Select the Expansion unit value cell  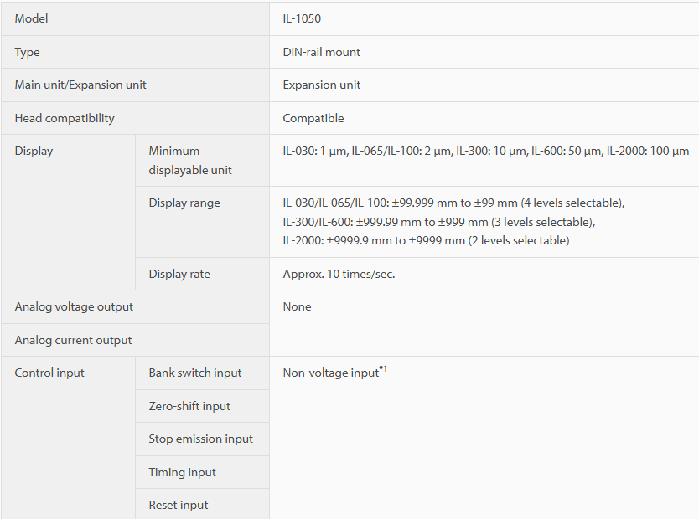[x=484, y=85]
